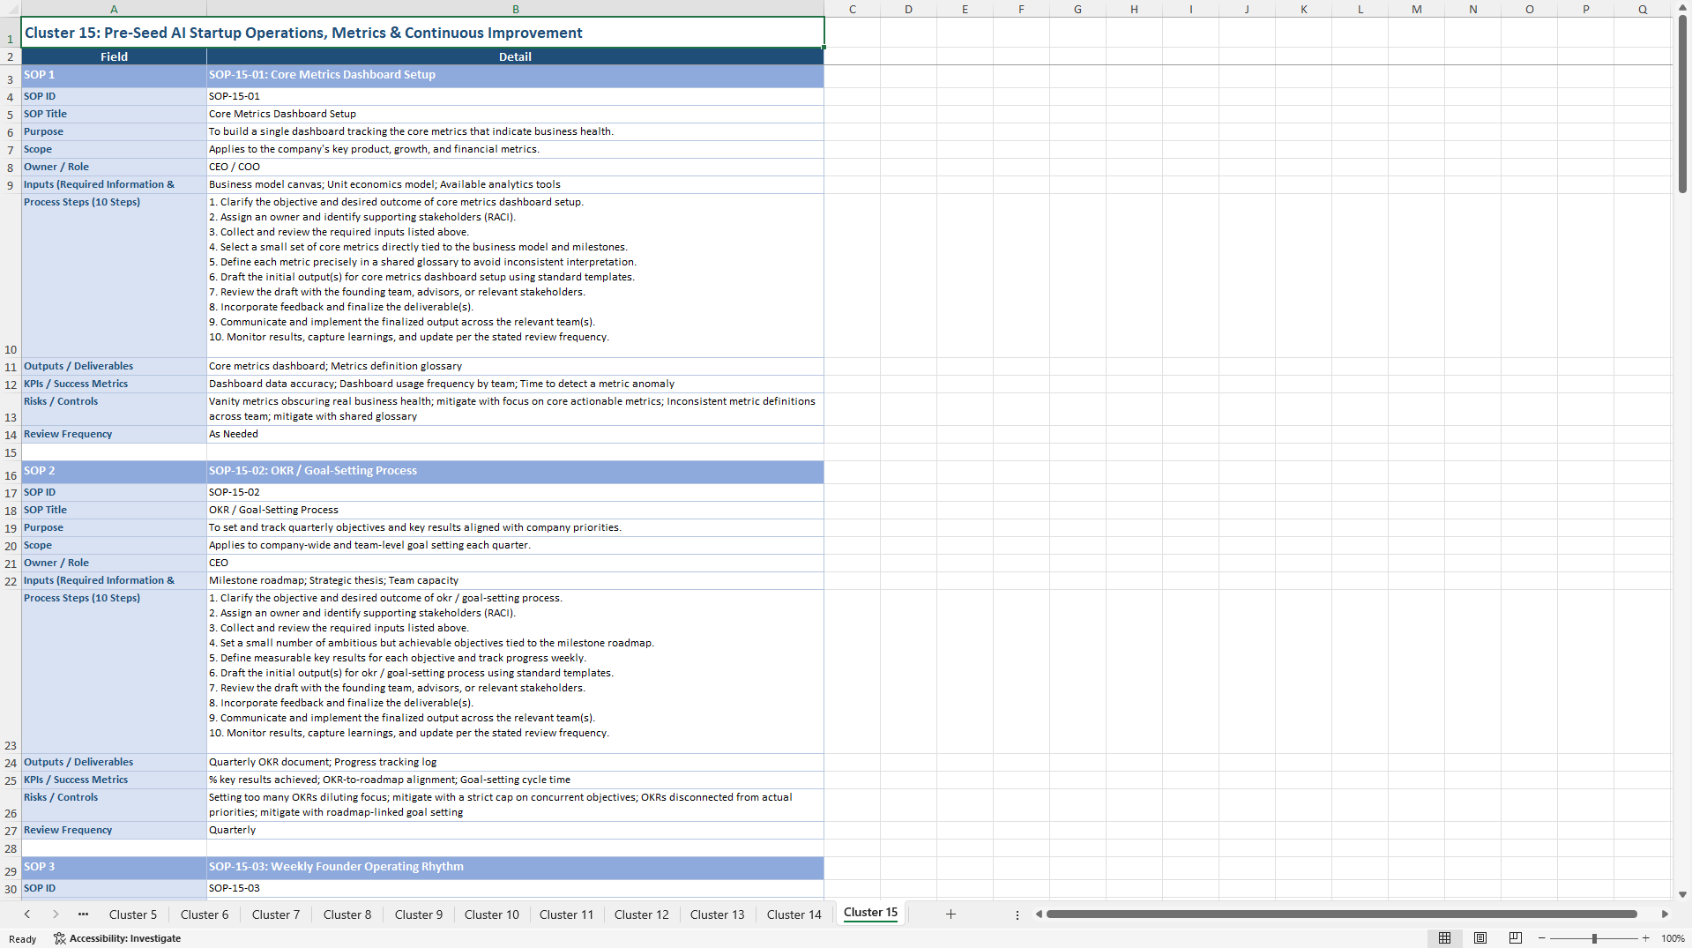Screen dimensions: 1692x948
Task: Select column Q header
Action: click(1643, 9)
